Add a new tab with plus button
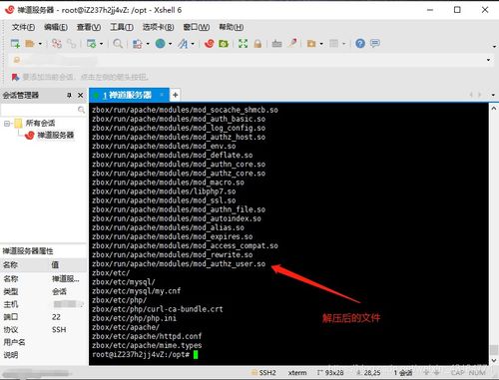The height and width of the screenshot is (380, 499). (x=175, y=95)
